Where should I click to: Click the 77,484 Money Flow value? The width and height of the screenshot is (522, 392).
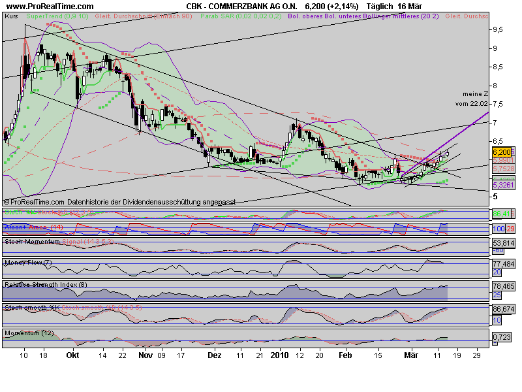[x=503, y=264]
